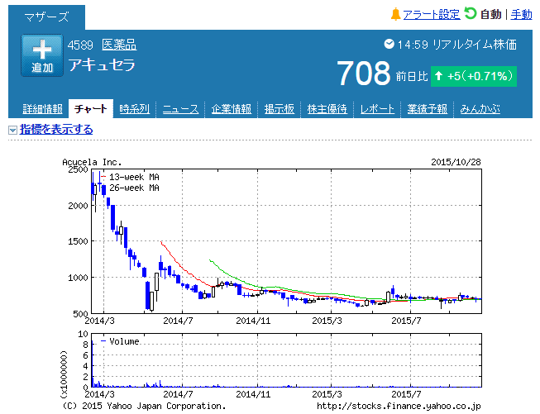The width and height of the screenshot is (540, 414).
Task: Open the 業績予報 tab
Action: [427, 109]
